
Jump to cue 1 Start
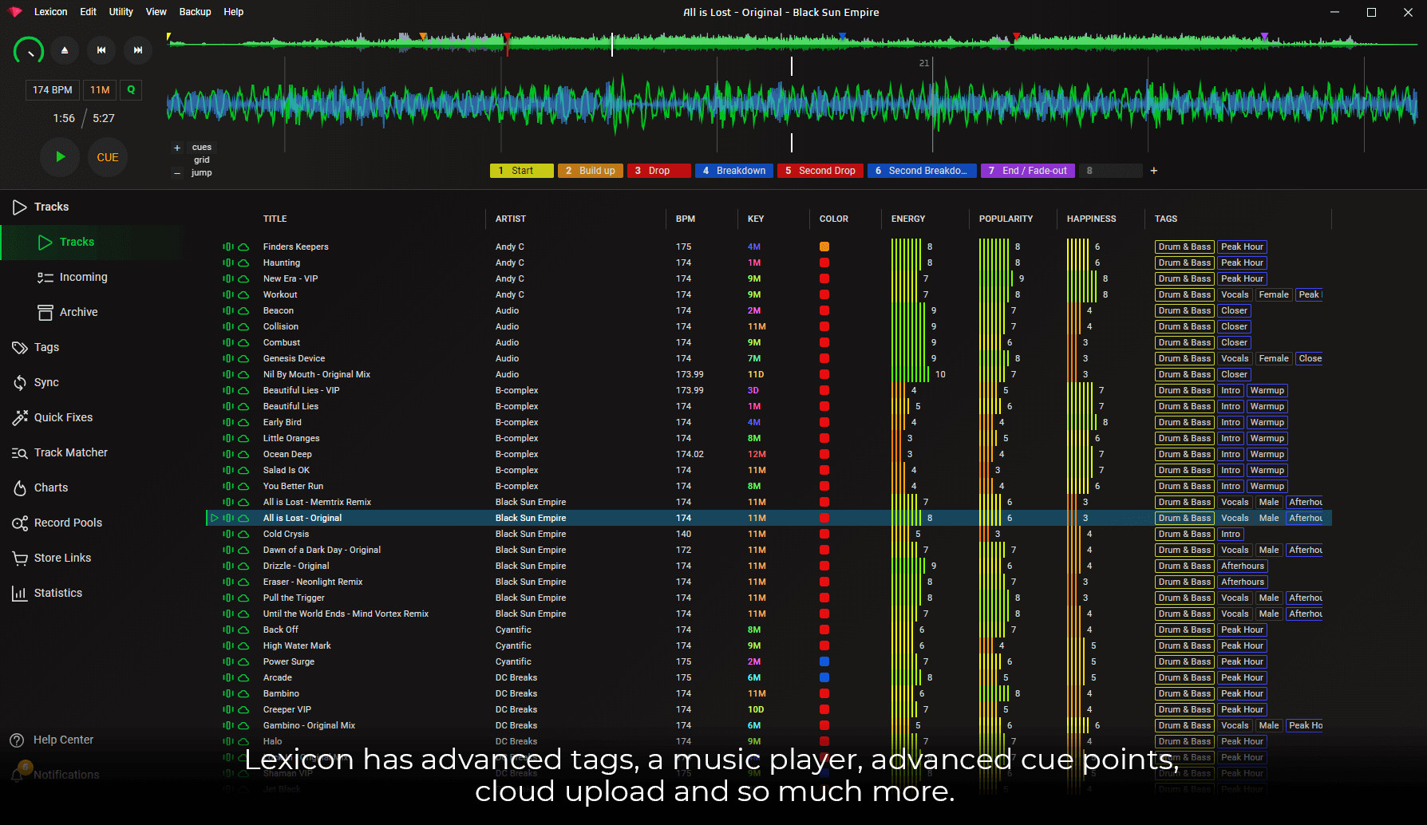point(521,171)
